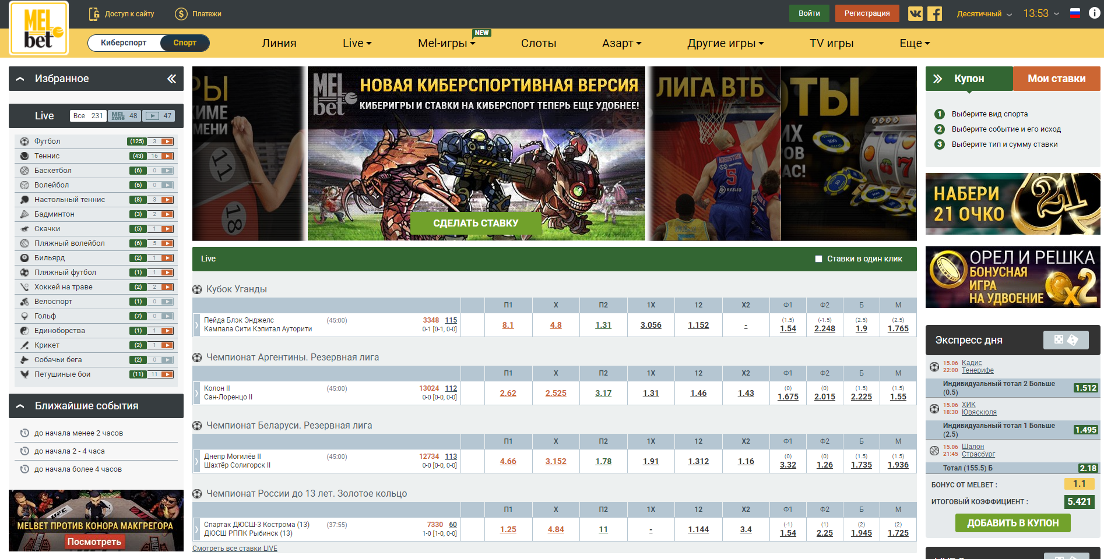1104x559 pixels.
Task: Select odds 2.62 for Колон II
Action: (x=508, y=393)
